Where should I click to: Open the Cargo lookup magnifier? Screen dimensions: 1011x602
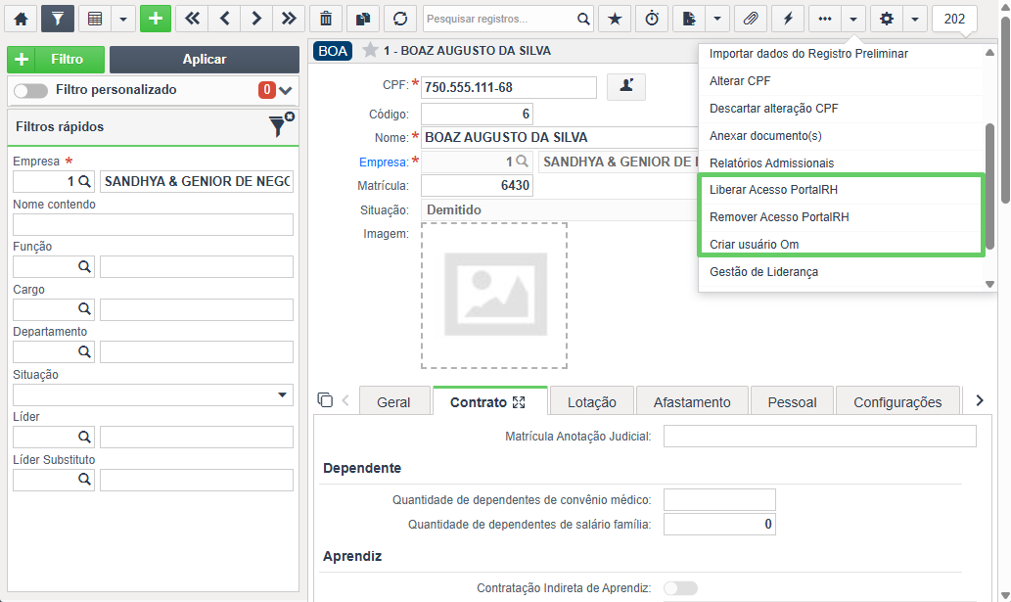(84, 309)
